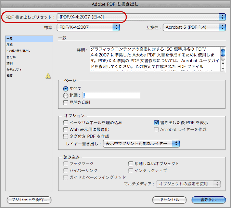Click the description scrollbar thumb

(x=223, y=53)
